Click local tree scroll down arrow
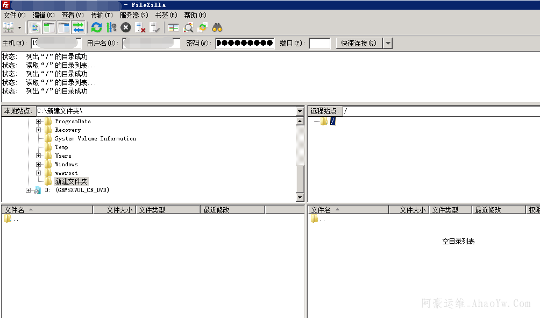The height and width of the screenshot is (318, 540). (300, 197)
